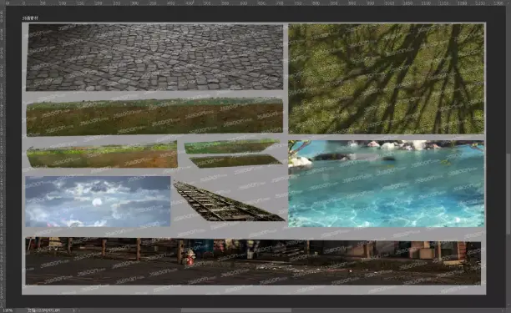
Task: Click the vertical ruler on the left
Action: click(x=3, y=156)
